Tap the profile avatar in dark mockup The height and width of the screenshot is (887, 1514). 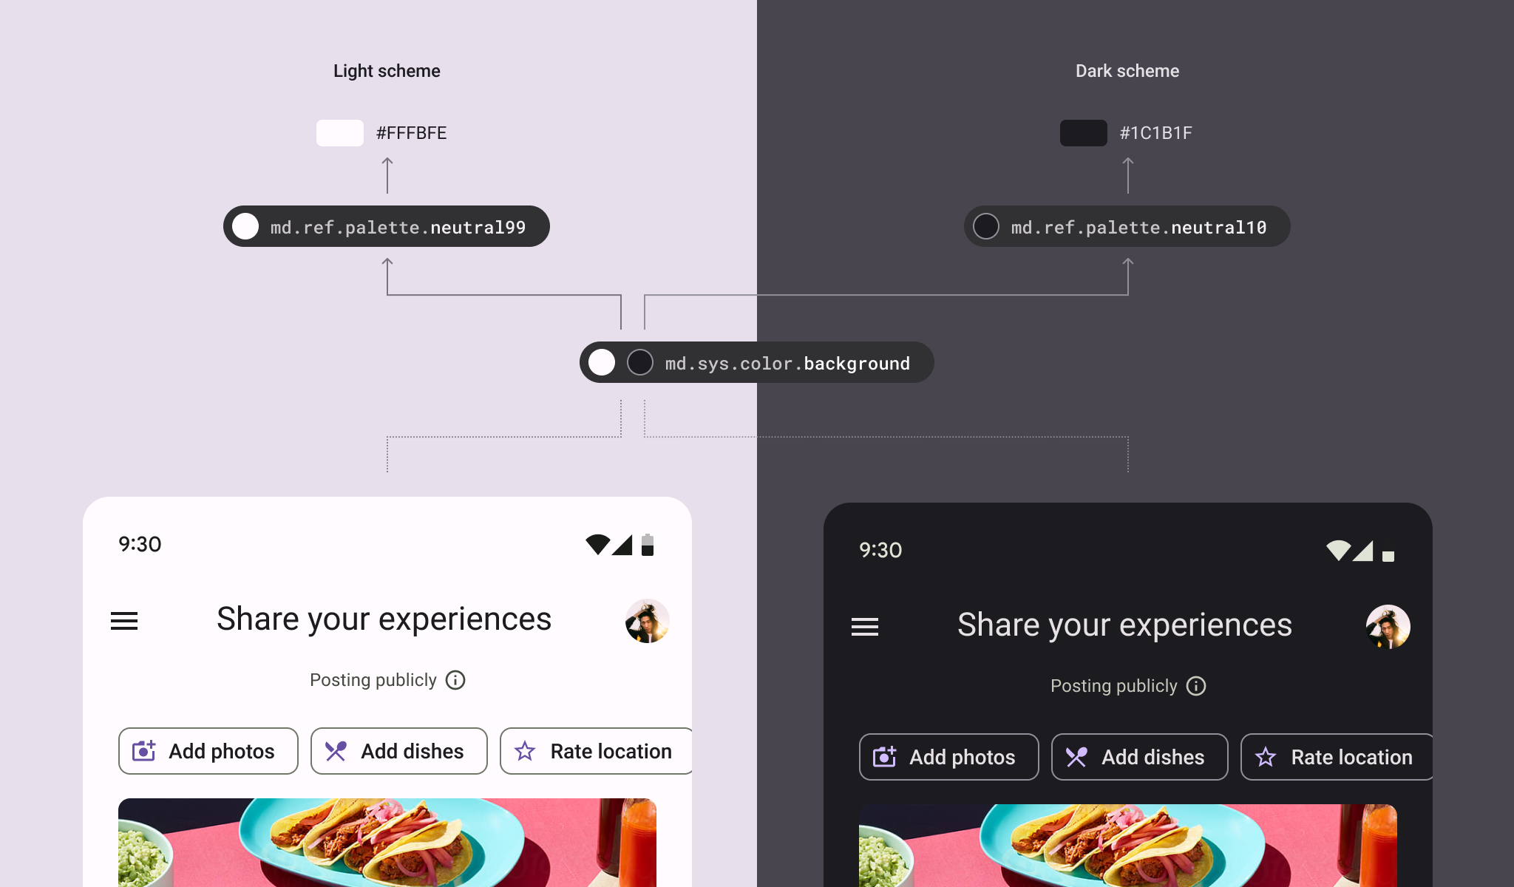click(x=1388, y=627)
